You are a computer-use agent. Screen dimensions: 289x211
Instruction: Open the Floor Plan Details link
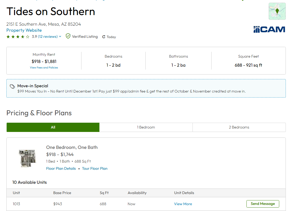61,168
